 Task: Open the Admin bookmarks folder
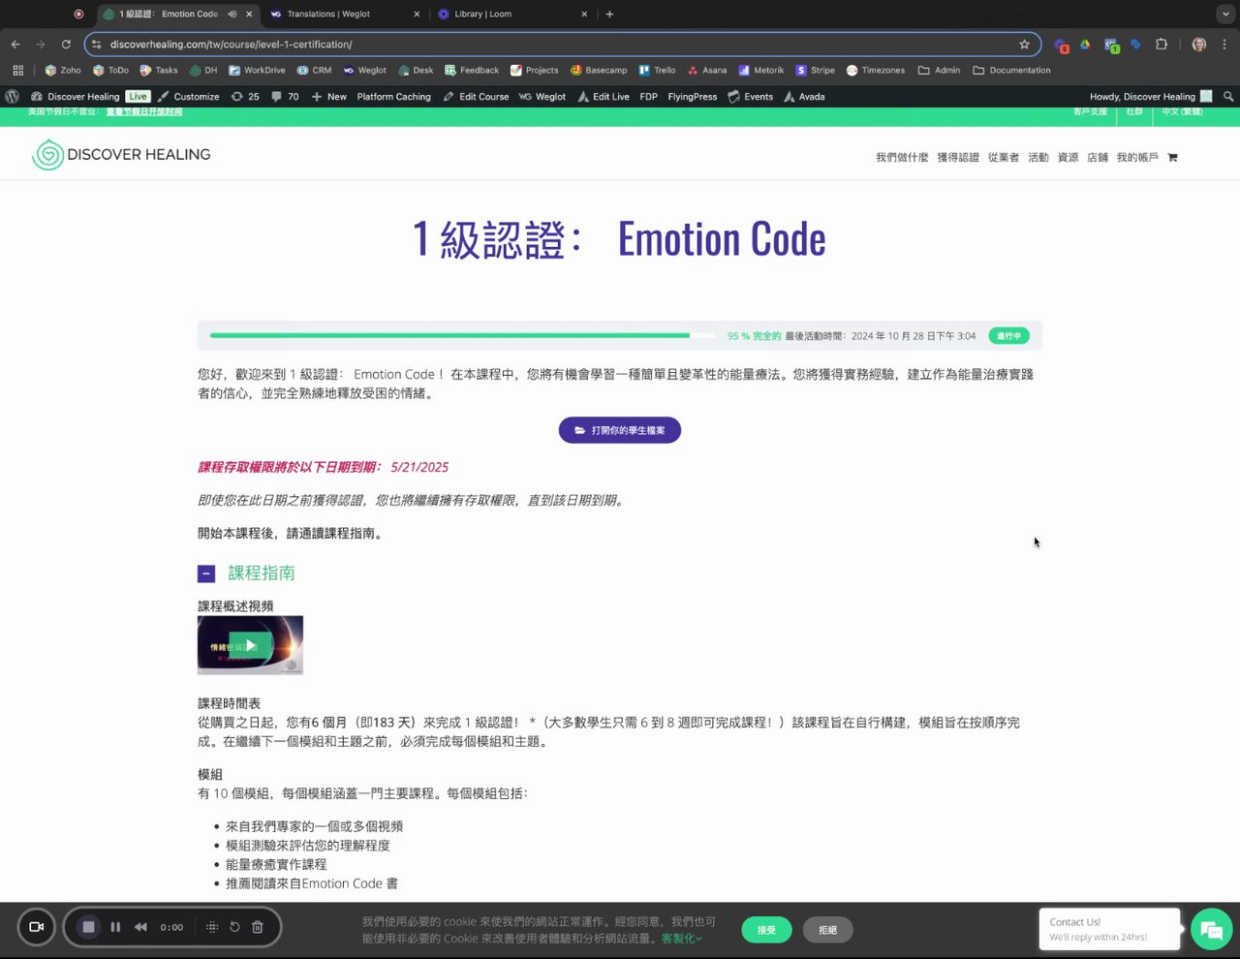pos(939,70)
